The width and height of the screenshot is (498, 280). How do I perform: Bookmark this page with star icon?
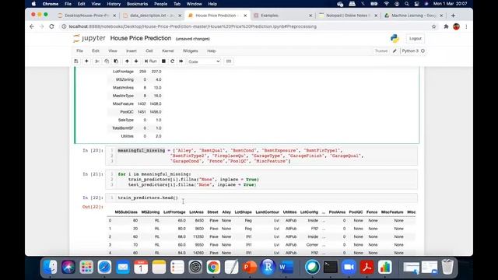[x=434, y=26]
